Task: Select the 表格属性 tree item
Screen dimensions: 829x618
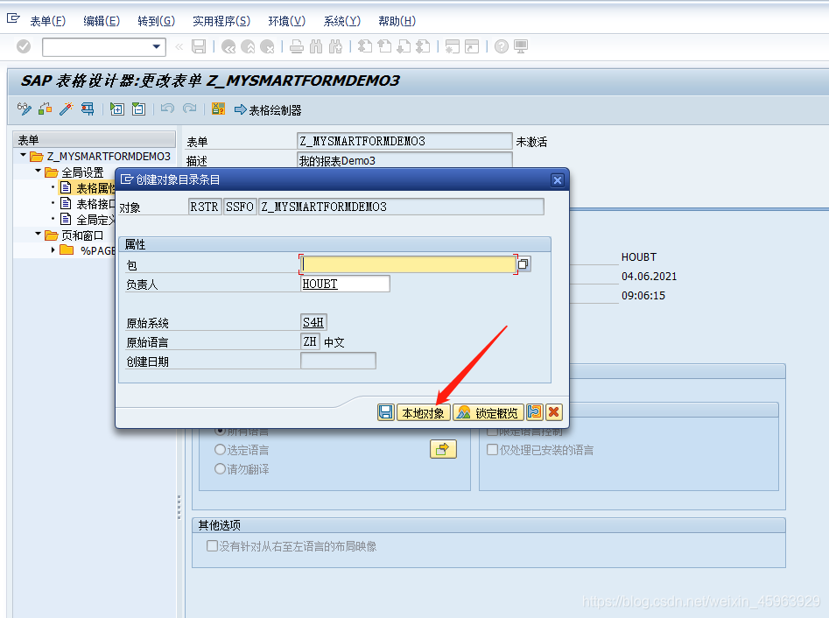Action: 95,188
